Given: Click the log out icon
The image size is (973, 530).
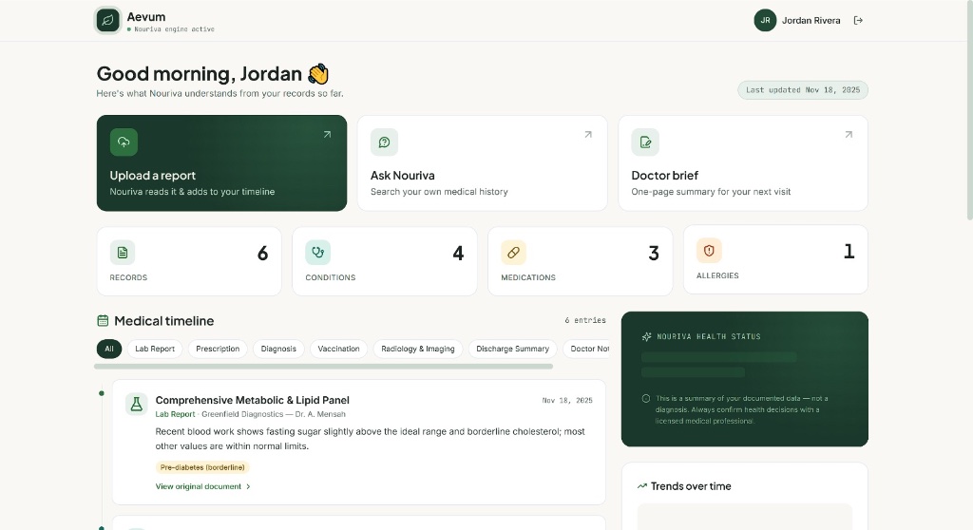Looking at the screenshot, I should click(x=858, y=21).
